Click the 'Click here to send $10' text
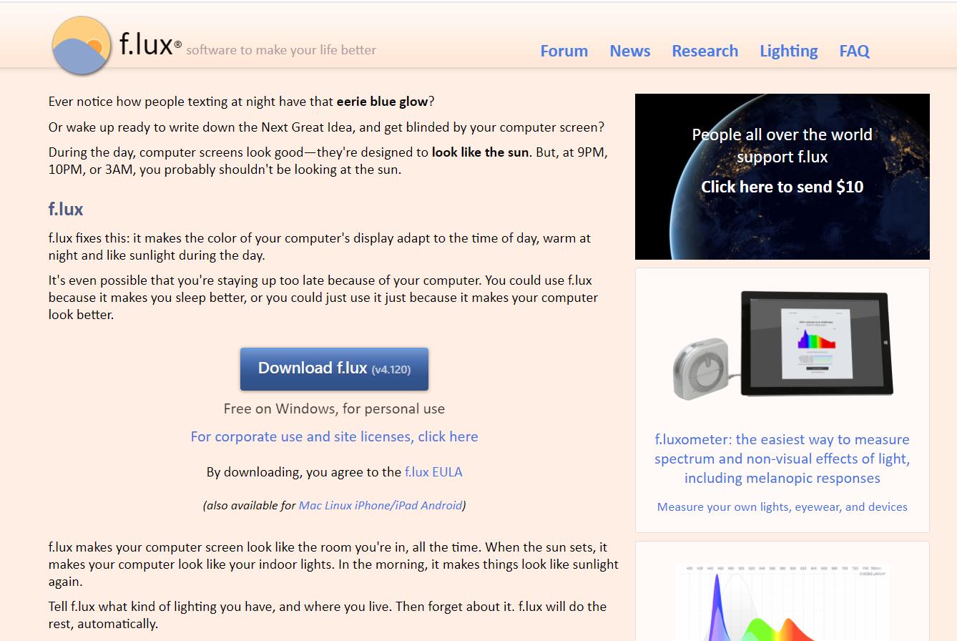Screen dimensions: 957x641 (x=782, y=187)
